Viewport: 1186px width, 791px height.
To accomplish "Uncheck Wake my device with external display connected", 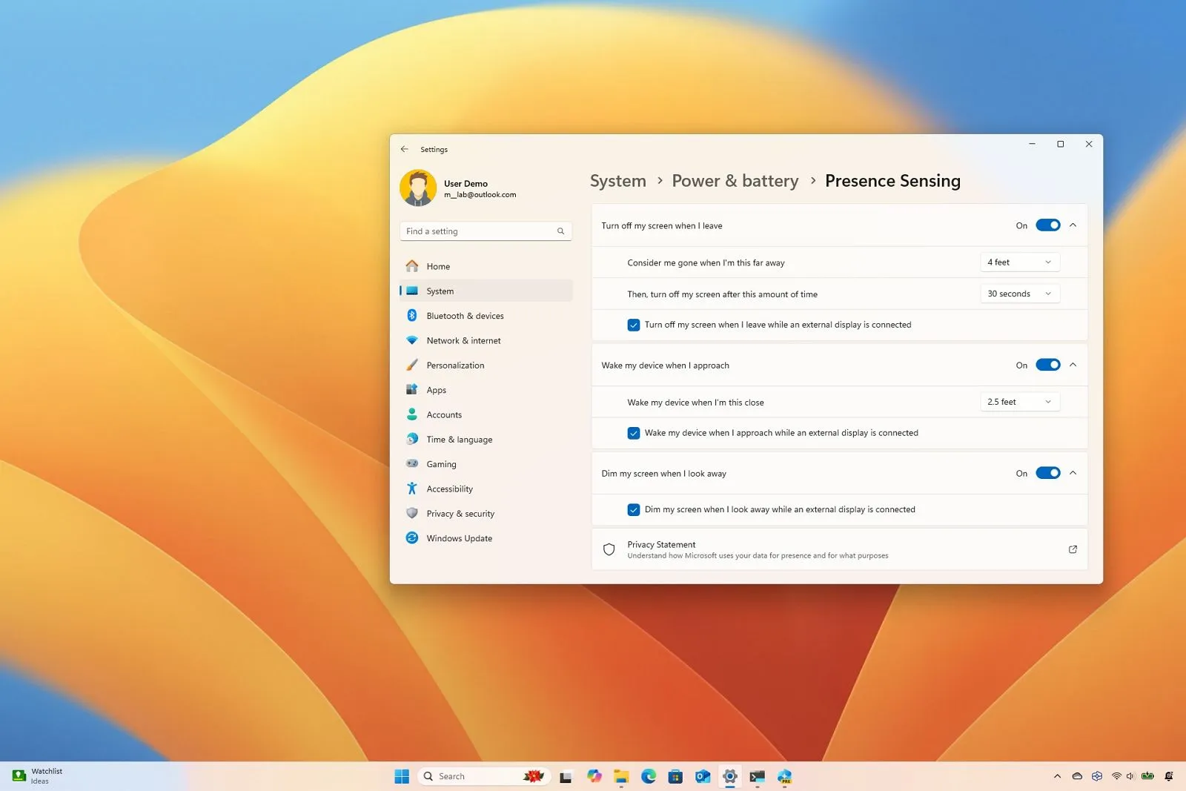I will 634,433.
